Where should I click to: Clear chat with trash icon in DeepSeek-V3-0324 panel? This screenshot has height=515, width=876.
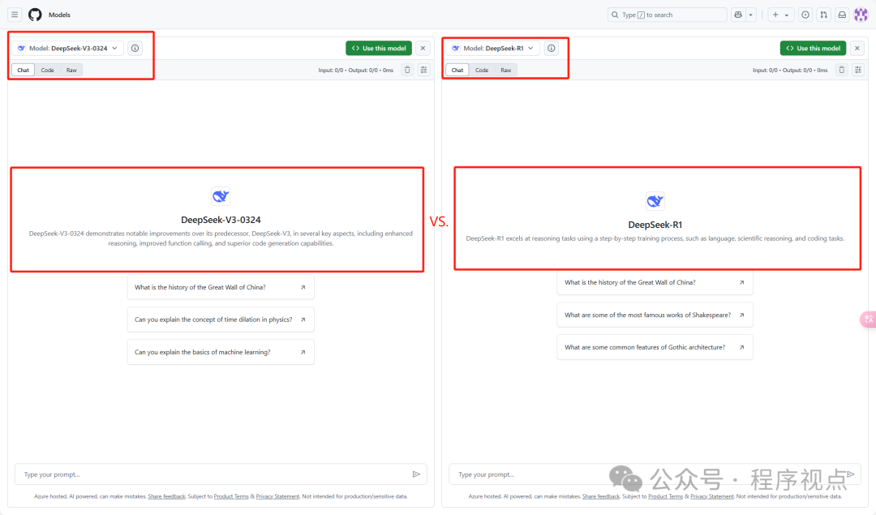pyautogui.click(x=407, y=70)
